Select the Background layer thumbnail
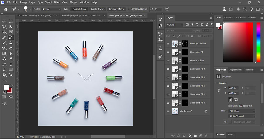Image resolution: width=264 pixels, height=139 pixels. 175,111
